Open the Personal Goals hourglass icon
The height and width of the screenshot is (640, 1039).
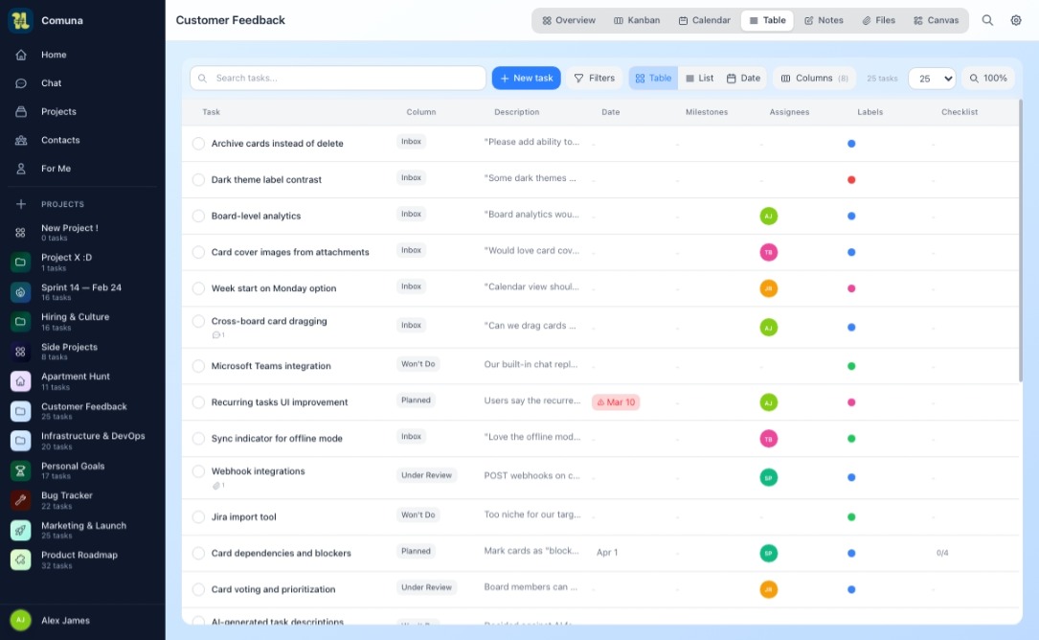point(20,470)
